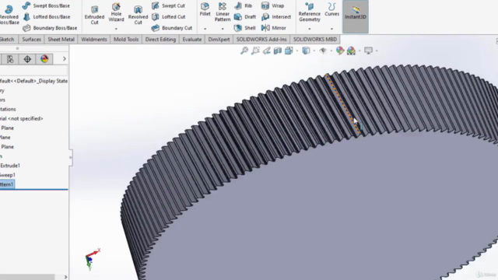Image resolution: width=498 pixels, height=280 pixels.
Task: Select the Swept Cut tool
Action: coord(168,5)
